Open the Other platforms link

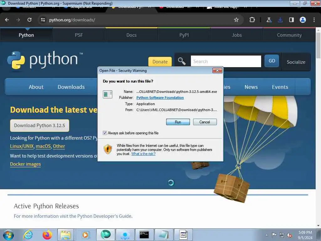pyautogui.click(x=59, y=146)
